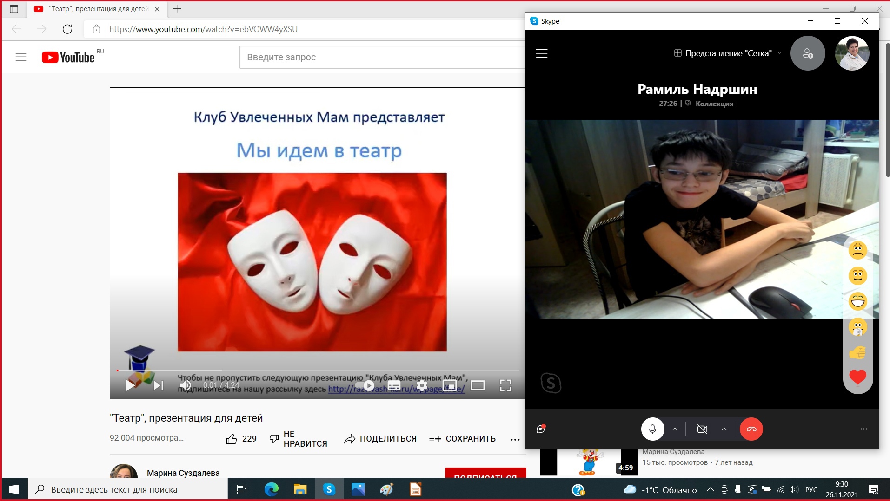
Task: Click the browser address bar
Action: [x=305, y=29]
